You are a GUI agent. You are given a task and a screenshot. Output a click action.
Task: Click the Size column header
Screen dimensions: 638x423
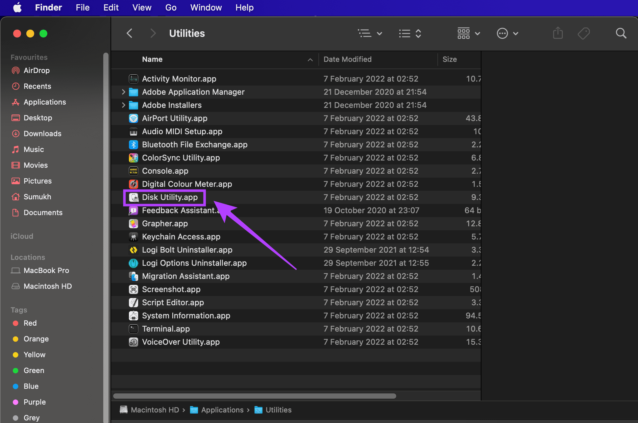point(450,59)
